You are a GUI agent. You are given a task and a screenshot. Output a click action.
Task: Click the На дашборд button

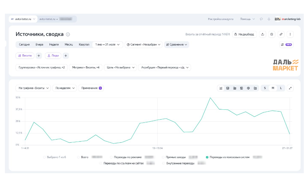[x=244, y=34]
